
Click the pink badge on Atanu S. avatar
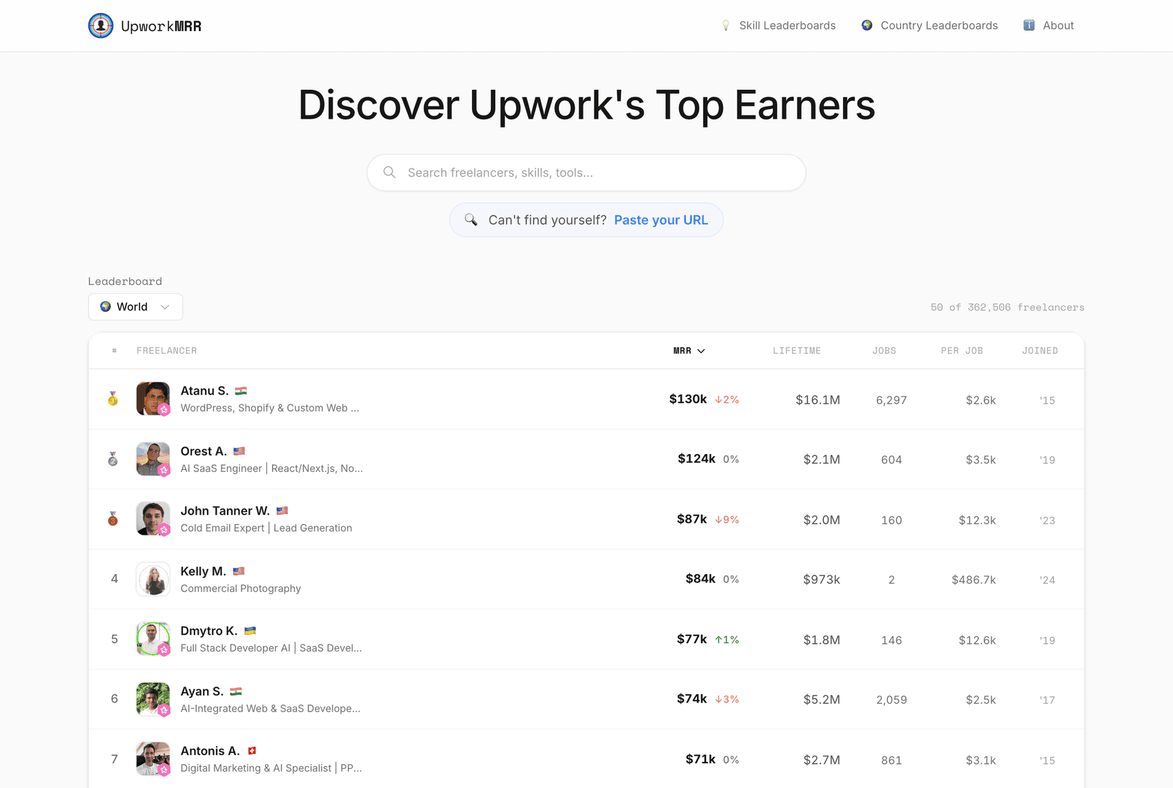(164, 410)
